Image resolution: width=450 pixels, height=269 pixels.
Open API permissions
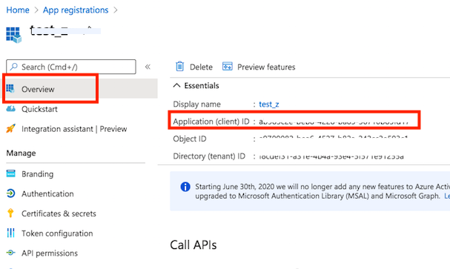(50, 253)
